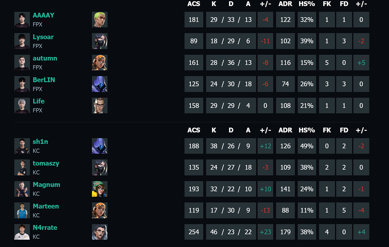Go to Magnum's player page

click(x=46, y=185)
